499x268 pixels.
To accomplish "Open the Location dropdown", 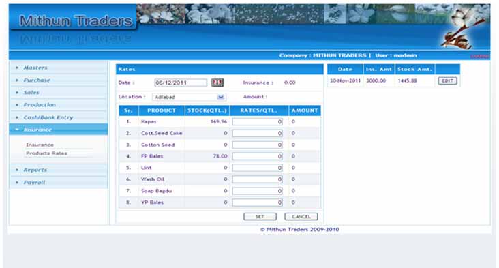I will click(x=189, y=97).
